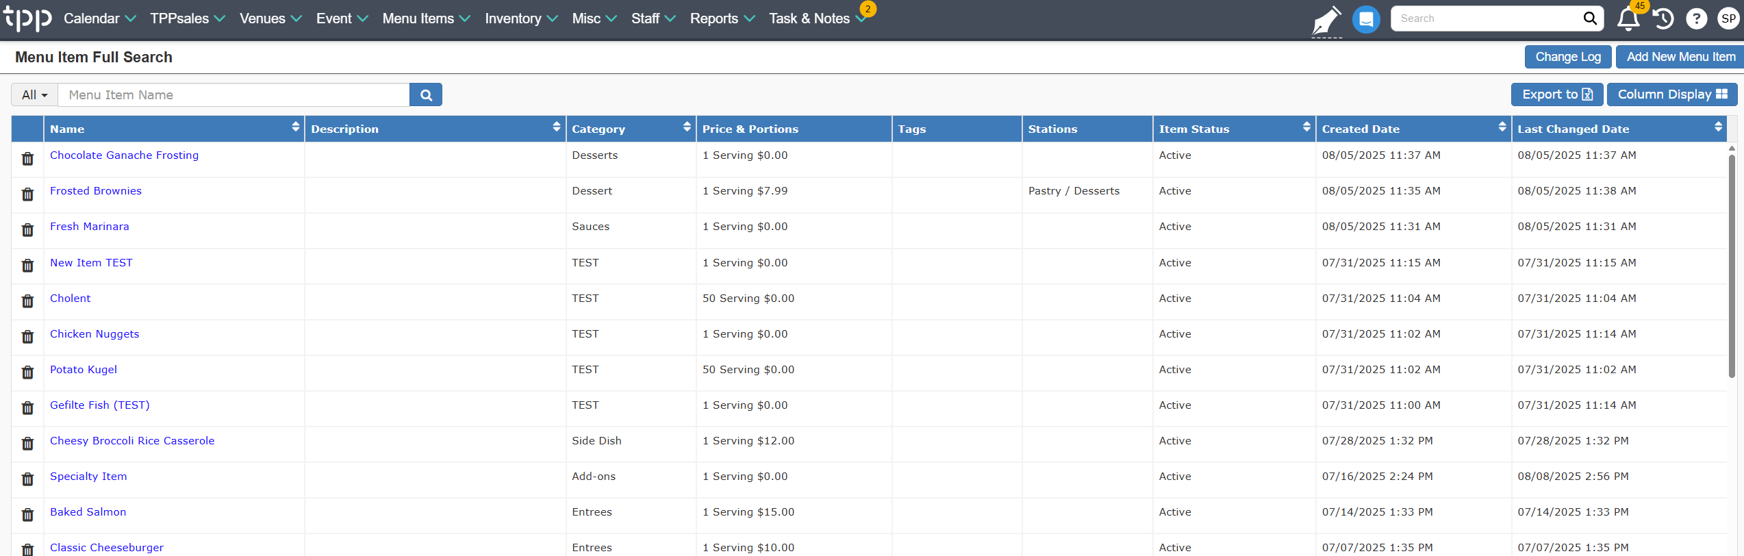The height and width of the screenshot is (556, 1744).
Task: Open the history clock icon
Action: coord(1663,18)
